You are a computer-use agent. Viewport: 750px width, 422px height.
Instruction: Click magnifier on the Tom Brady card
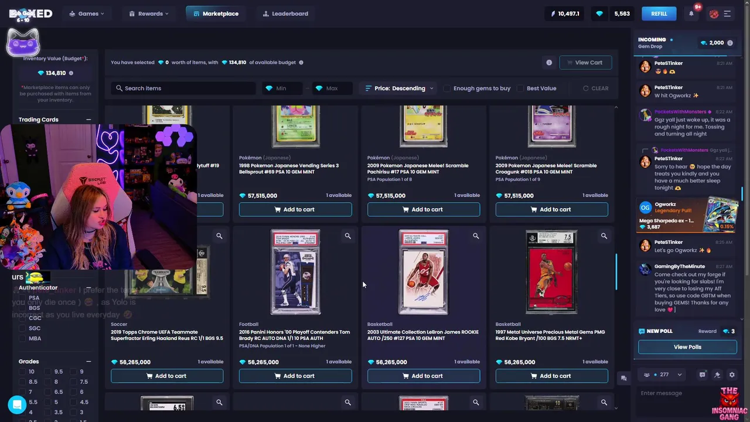tap(347, 236)
